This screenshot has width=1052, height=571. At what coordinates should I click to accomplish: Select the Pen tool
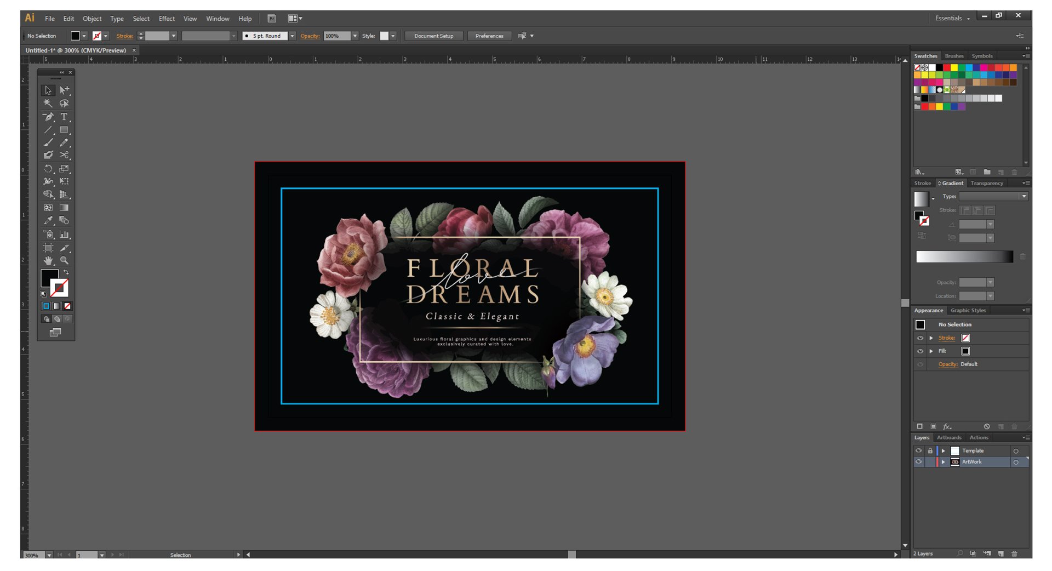click(x=48, y=117)
